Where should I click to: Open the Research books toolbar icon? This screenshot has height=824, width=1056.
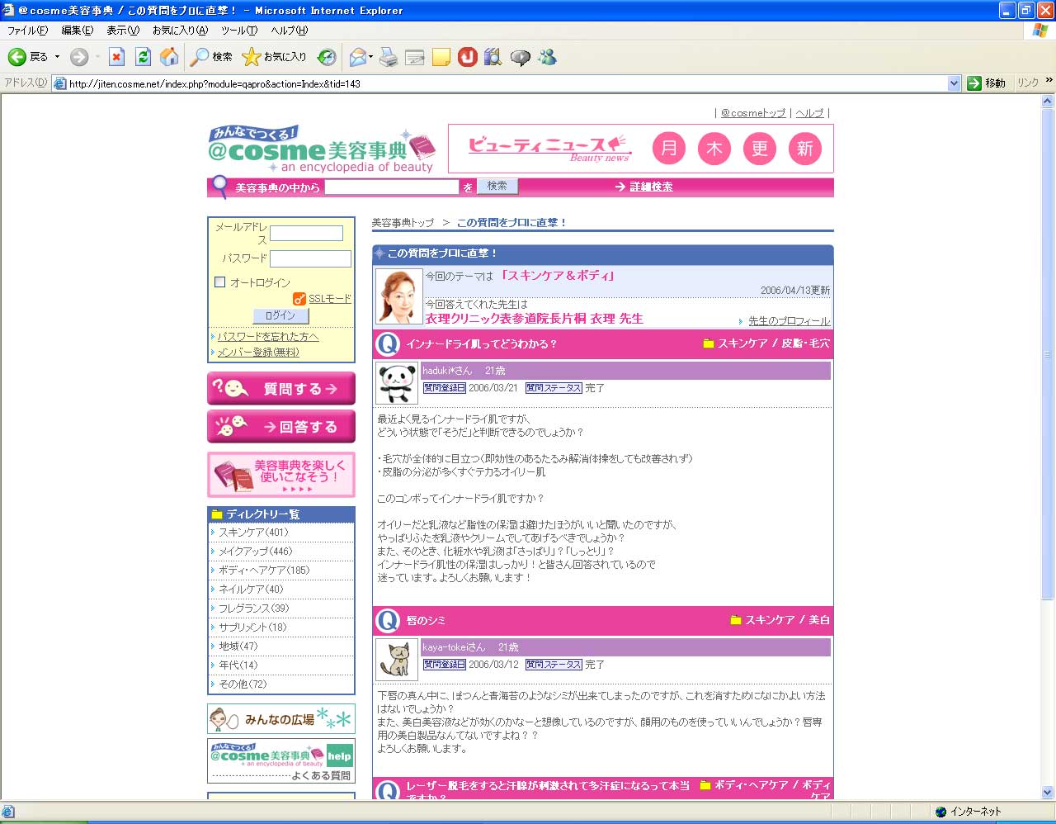[x=493, y=57]
